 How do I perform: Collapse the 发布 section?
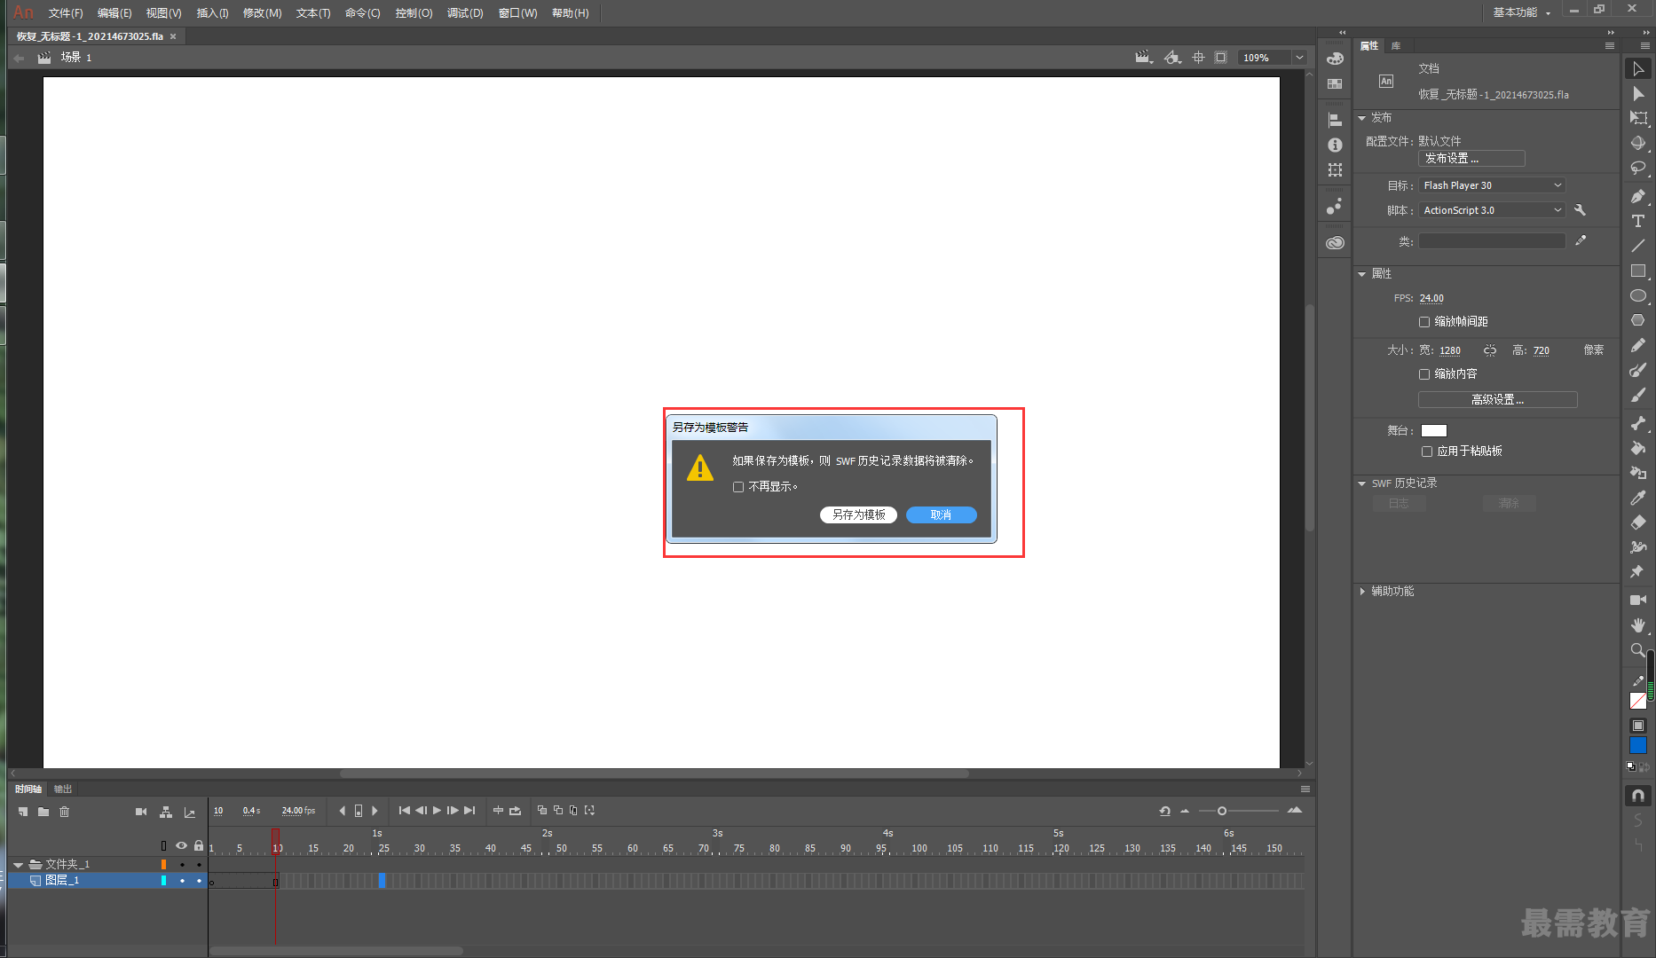coord(1362,118)
